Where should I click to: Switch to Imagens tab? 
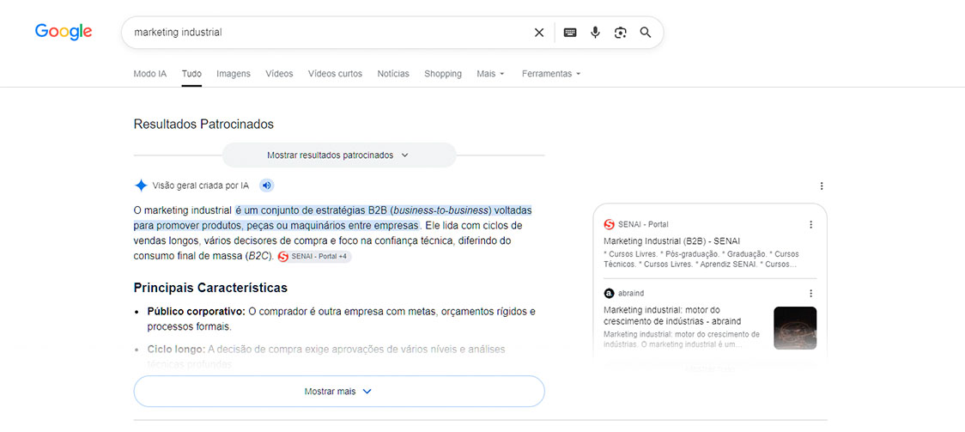pos(234,74)
